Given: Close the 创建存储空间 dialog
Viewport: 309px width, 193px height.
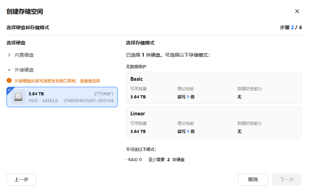Looking at the screenshot, I should coord(297,11).
